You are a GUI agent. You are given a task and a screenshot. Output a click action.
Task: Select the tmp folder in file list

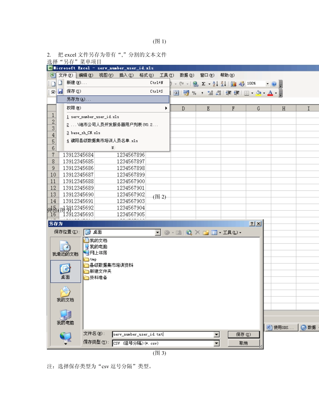tap(90, 259)
